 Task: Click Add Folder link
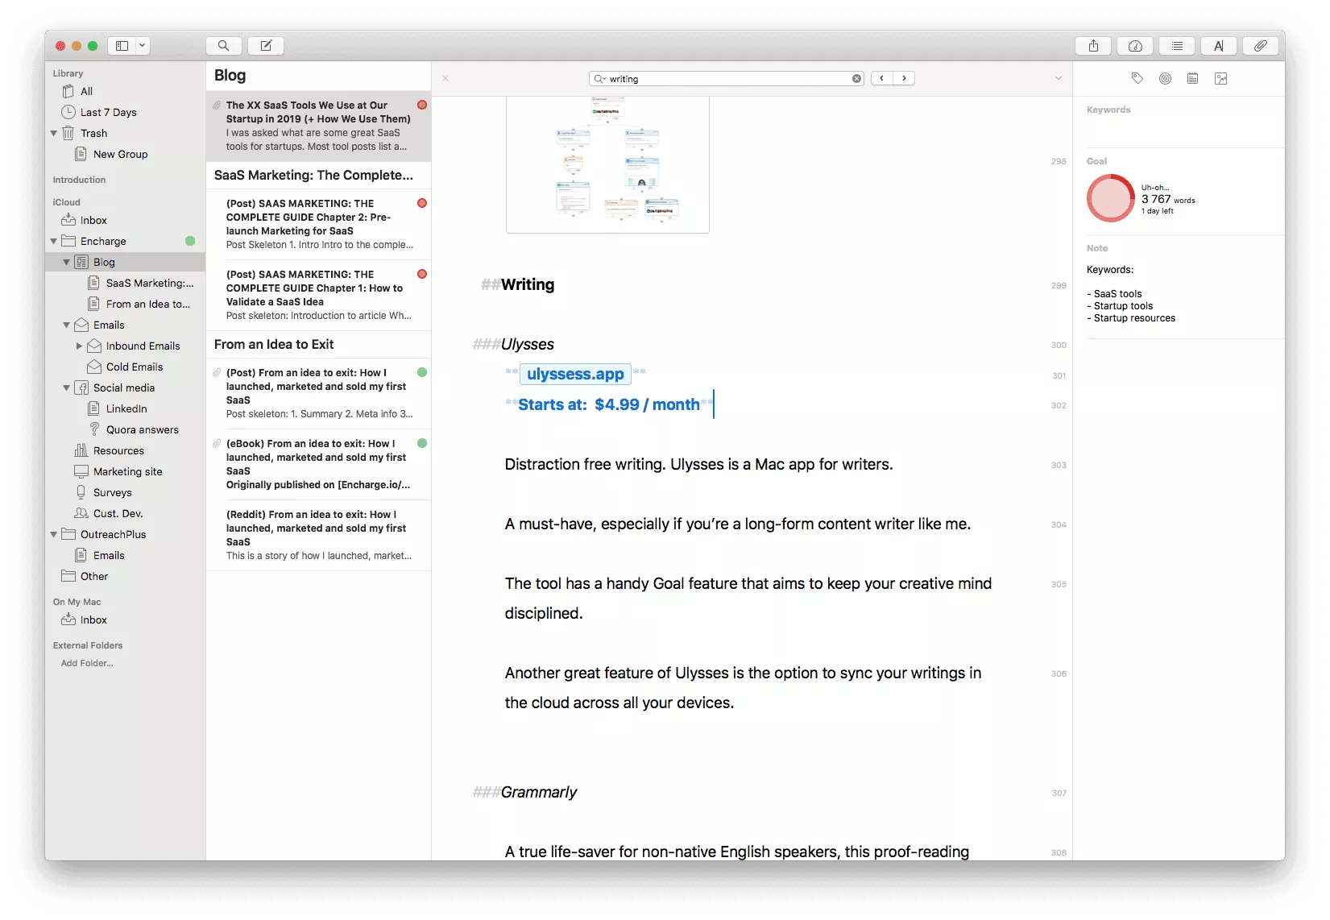[87, 663]
